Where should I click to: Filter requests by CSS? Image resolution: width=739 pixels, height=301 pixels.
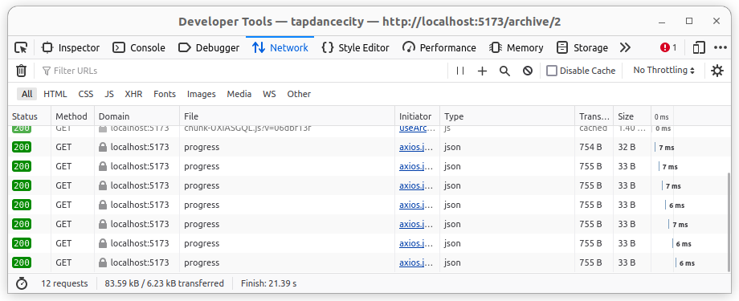tap(86, 94)
